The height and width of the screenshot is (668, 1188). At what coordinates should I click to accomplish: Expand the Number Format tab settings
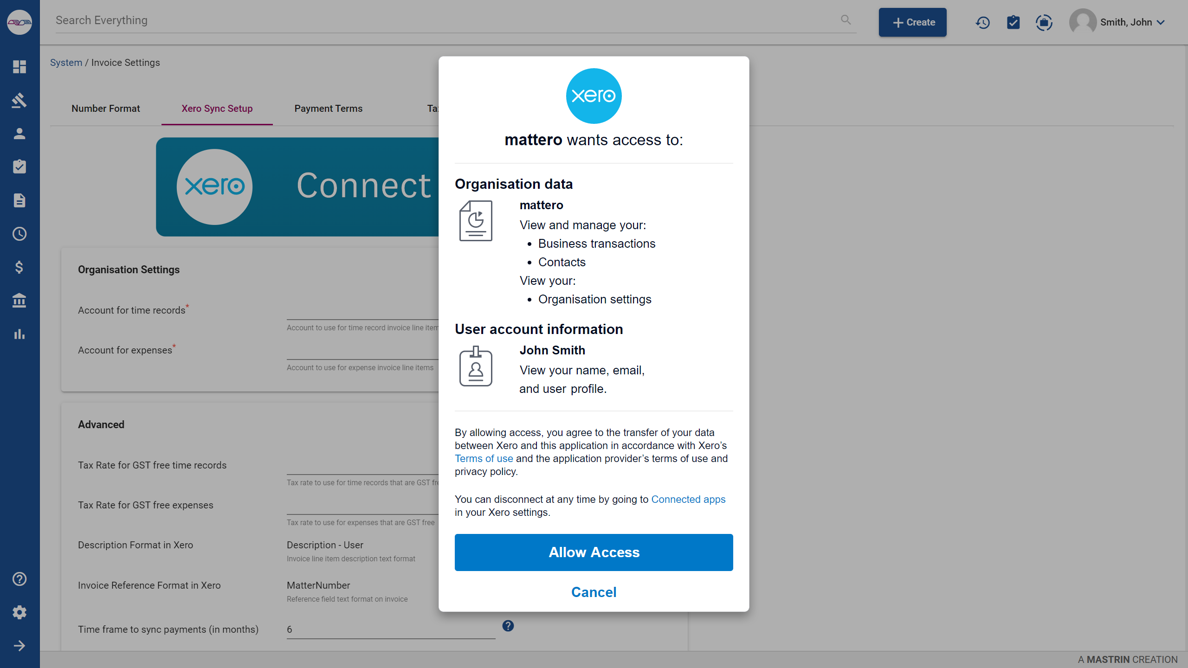tap(105, 109)
